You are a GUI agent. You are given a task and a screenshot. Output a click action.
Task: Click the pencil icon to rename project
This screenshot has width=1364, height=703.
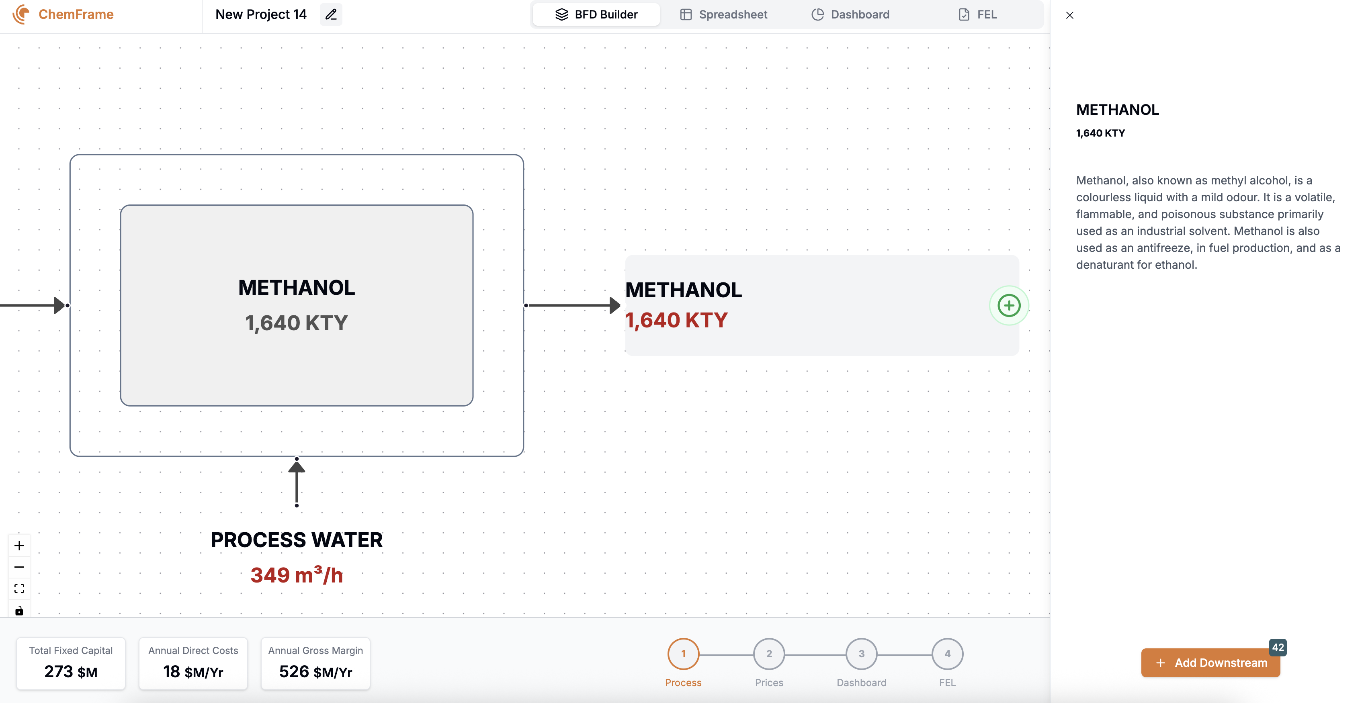click(331, 14)
